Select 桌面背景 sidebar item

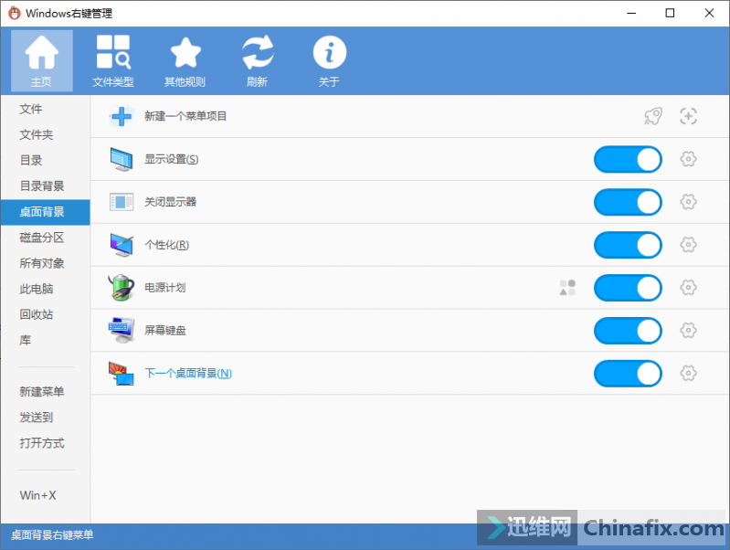[45, 212]
